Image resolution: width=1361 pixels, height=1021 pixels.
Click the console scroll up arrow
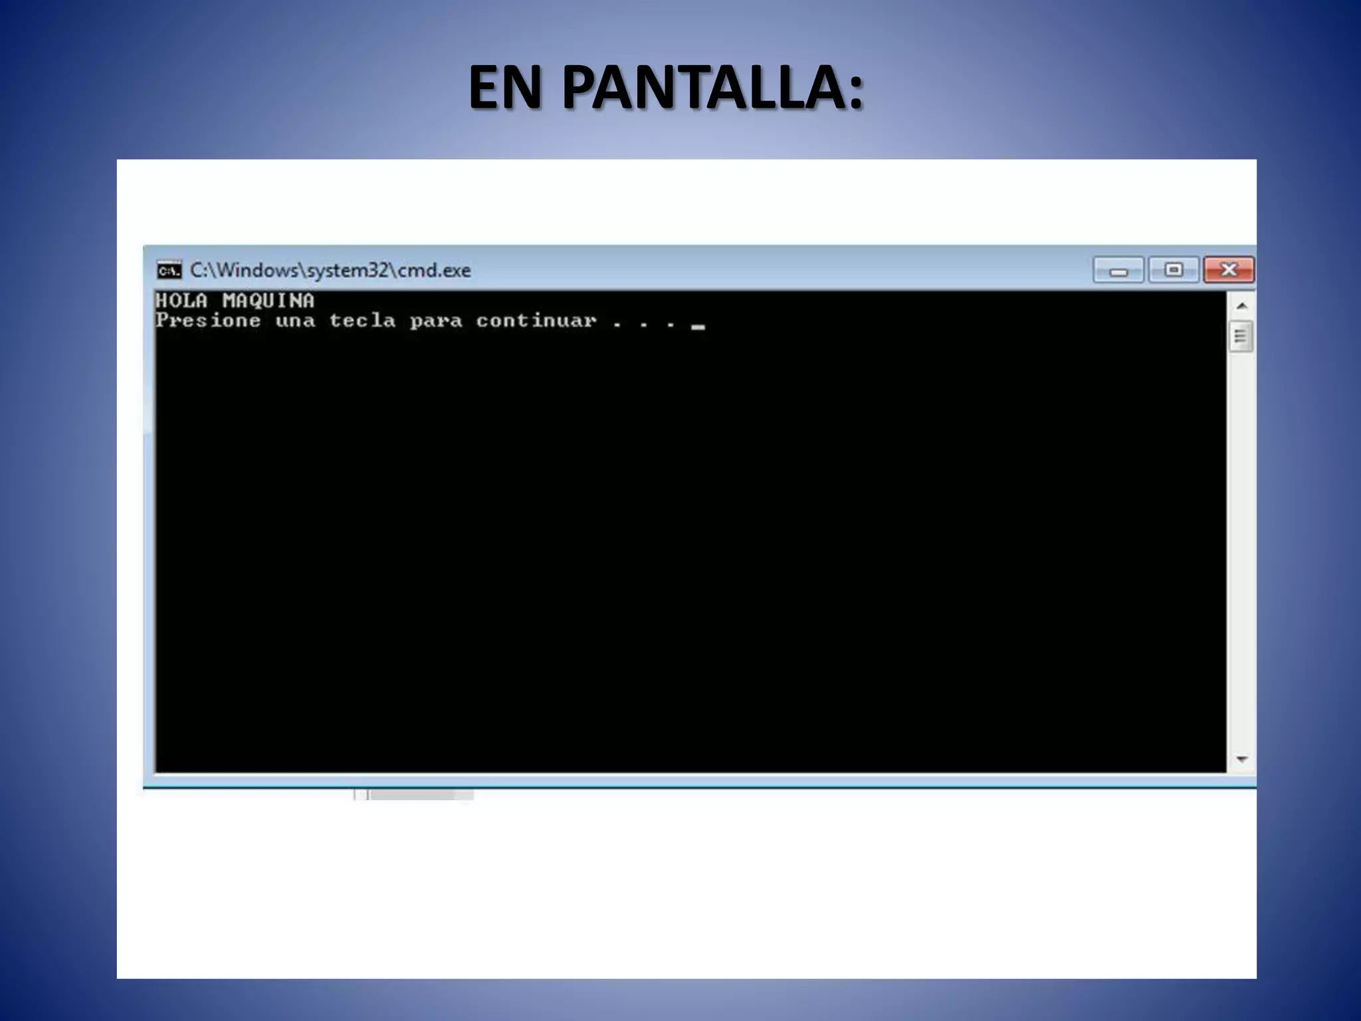(x=1241, y=306)
